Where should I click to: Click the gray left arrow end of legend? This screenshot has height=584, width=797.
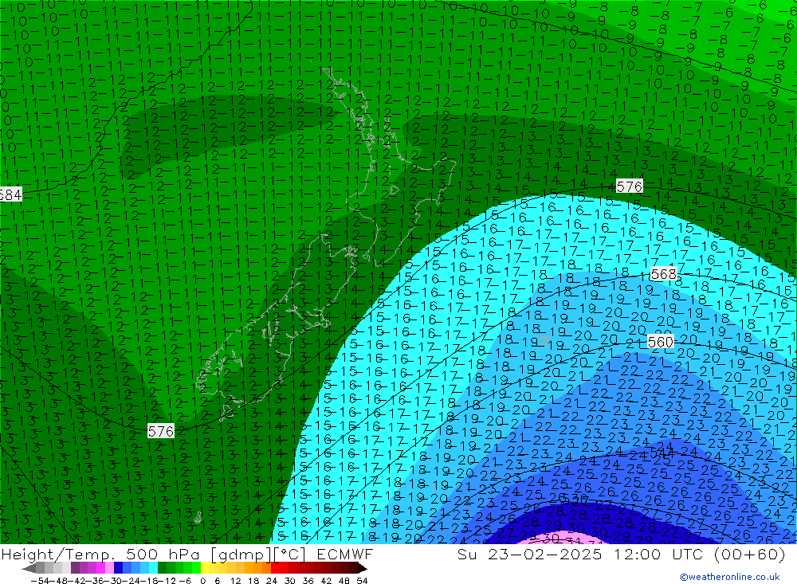pos(29,568)
